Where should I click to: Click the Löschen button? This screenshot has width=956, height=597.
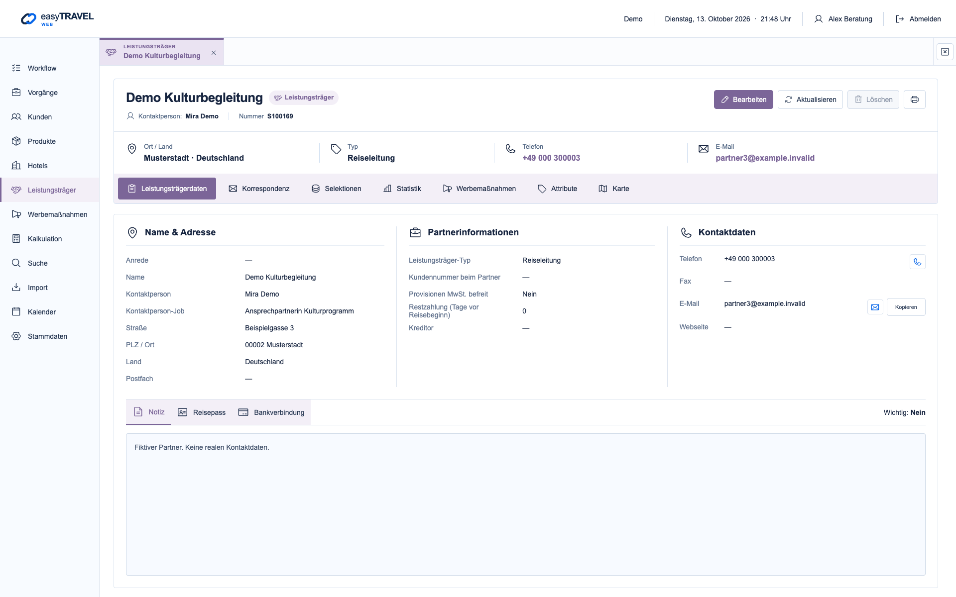tap(873, 99)
